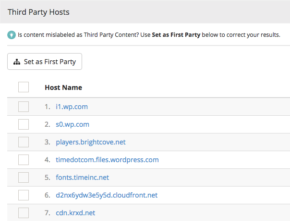Tick the timedotcom.files.wordpress.com checkbox
This screenshot has width=290, height=221.
[24, 160]
